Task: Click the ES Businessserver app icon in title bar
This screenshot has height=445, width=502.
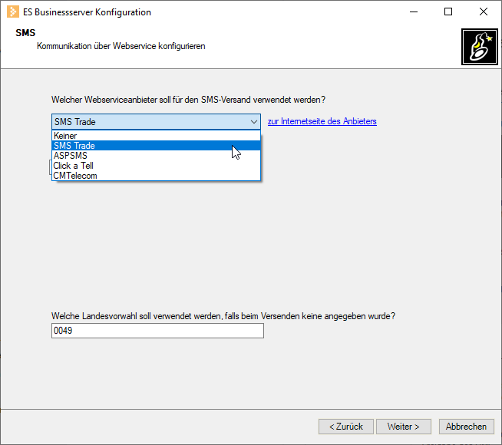Action: coord(13,12)
